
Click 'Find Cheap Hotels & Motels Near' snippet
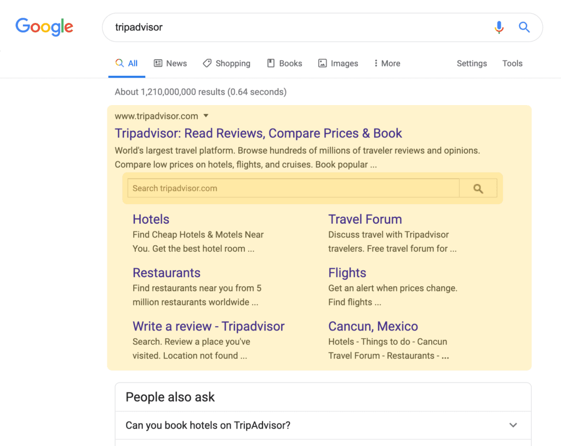[198, 235]
